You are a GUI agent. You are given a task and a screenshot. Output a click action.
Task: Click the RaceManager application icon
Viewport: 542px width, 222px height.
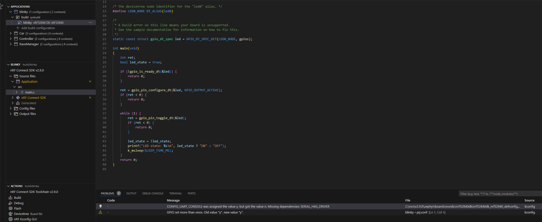pos(16,44)
